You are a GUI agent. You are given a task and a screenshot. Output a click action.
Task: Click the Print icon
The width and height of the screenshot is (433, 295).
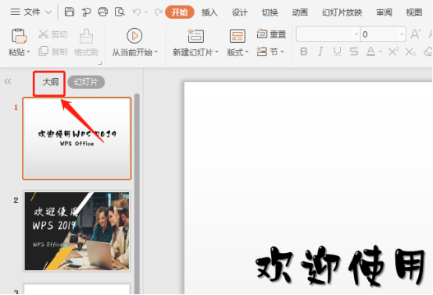click(x=102, y=12)
